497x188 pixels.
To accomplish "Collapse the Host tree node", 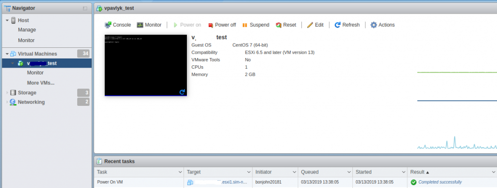I will (x=7, y=20).
